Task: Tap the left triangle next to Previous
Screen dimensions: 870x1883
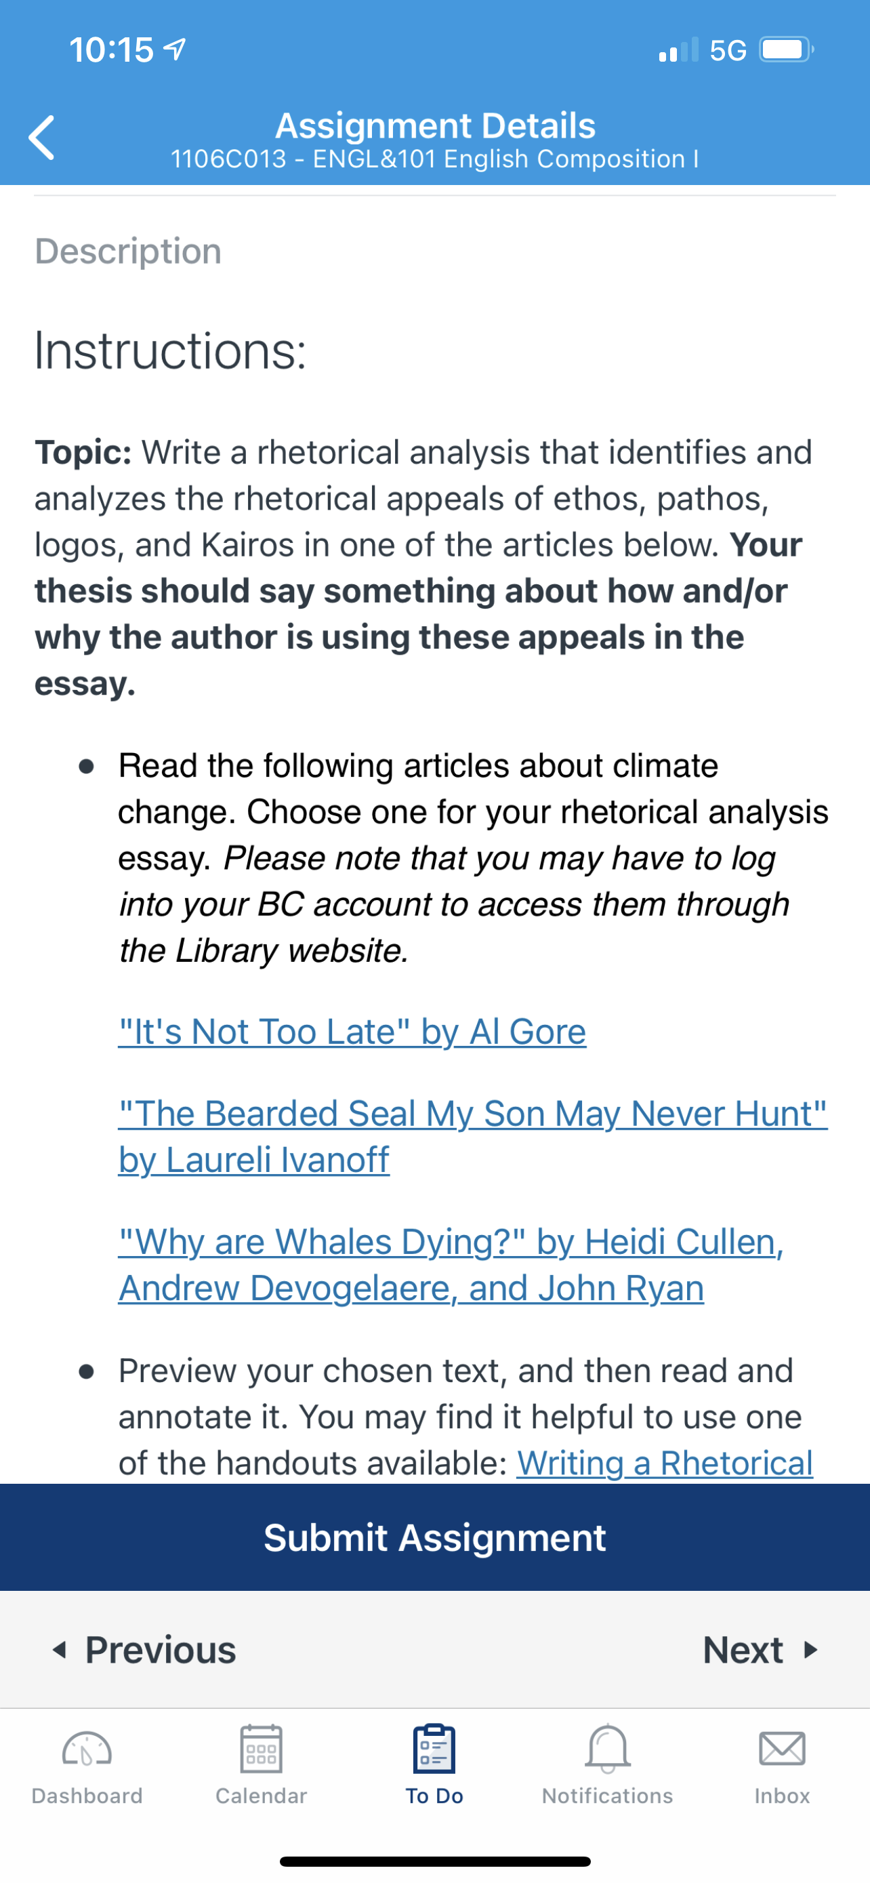Action: tap(60, 1650)
